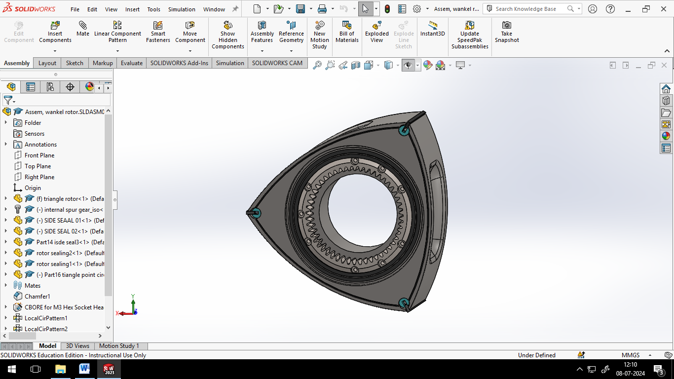The height and width of the screenshot is (379, 674).
Task: Click the Insert Components tool
Action: 55,32
